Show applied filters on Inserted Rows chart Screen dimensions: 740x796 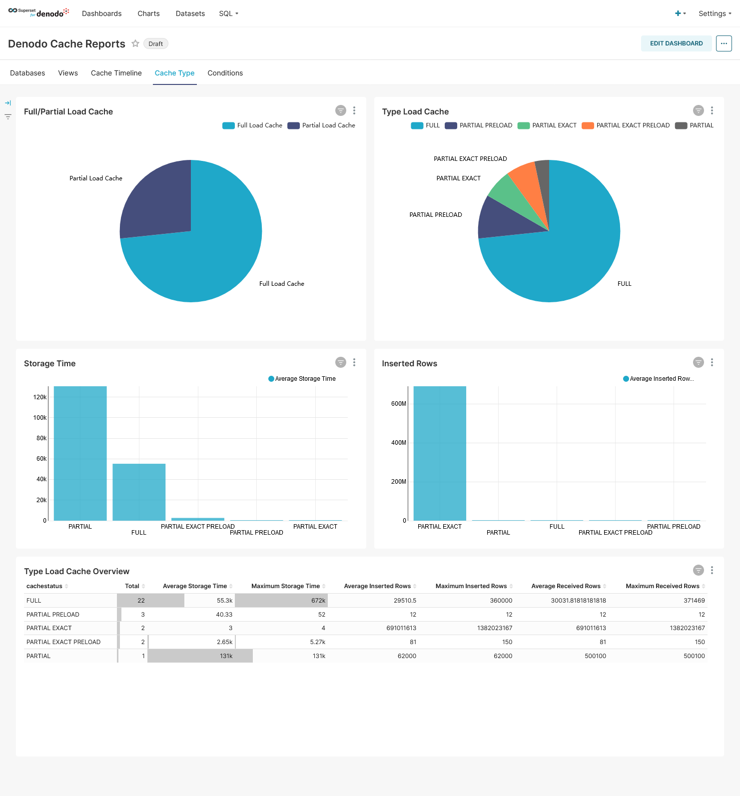tap(699, 362)
